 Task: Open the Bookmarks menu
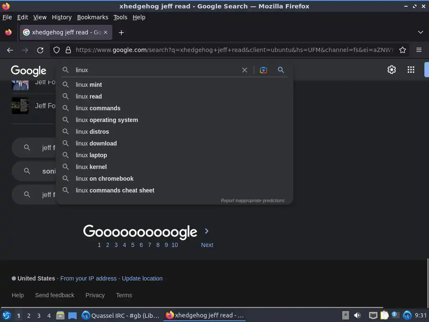pos(93,17)
